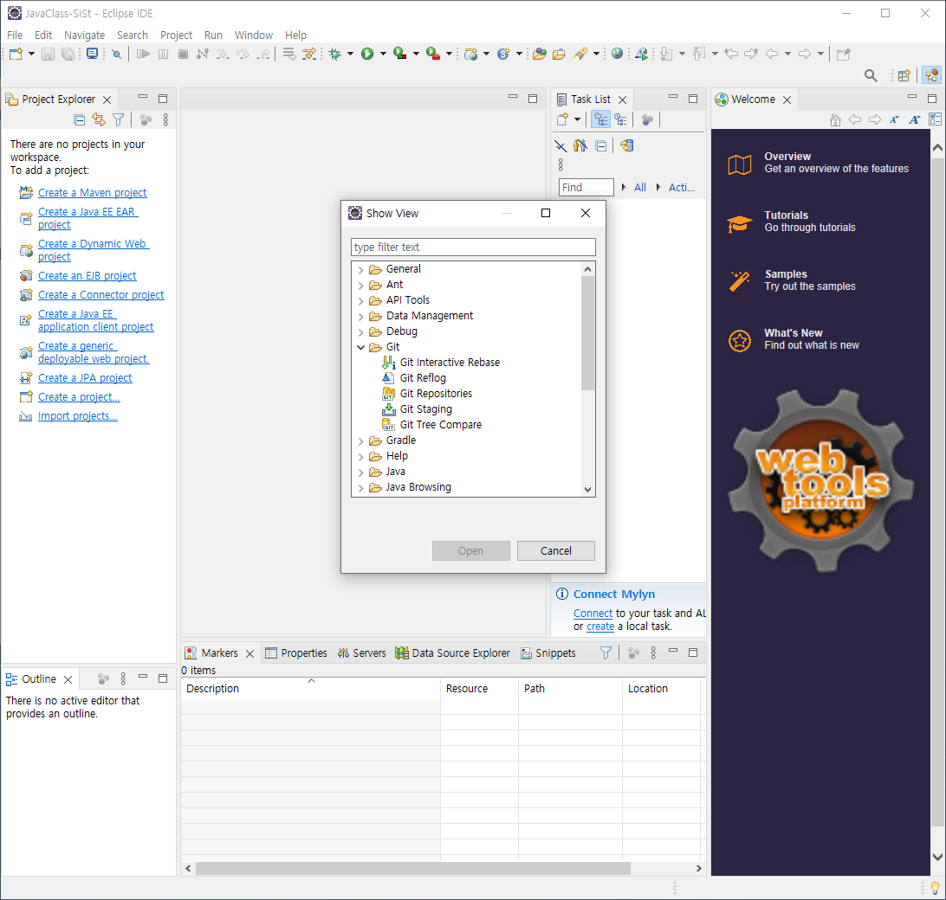Switch to the Properties tab
This screenshot has width=946, height=900.
[x=296, y=652]
